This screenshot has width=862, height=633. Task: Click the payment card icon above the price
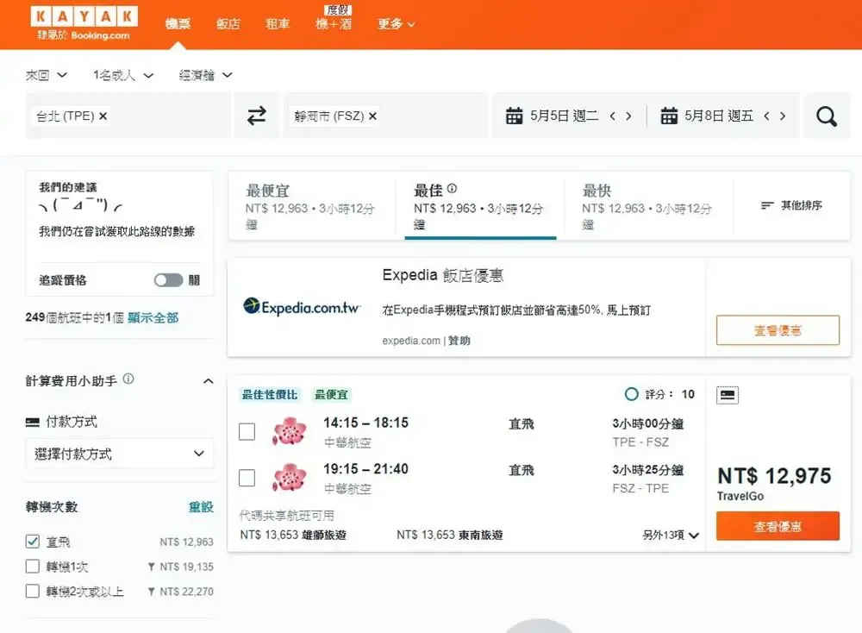pos(728,395)
